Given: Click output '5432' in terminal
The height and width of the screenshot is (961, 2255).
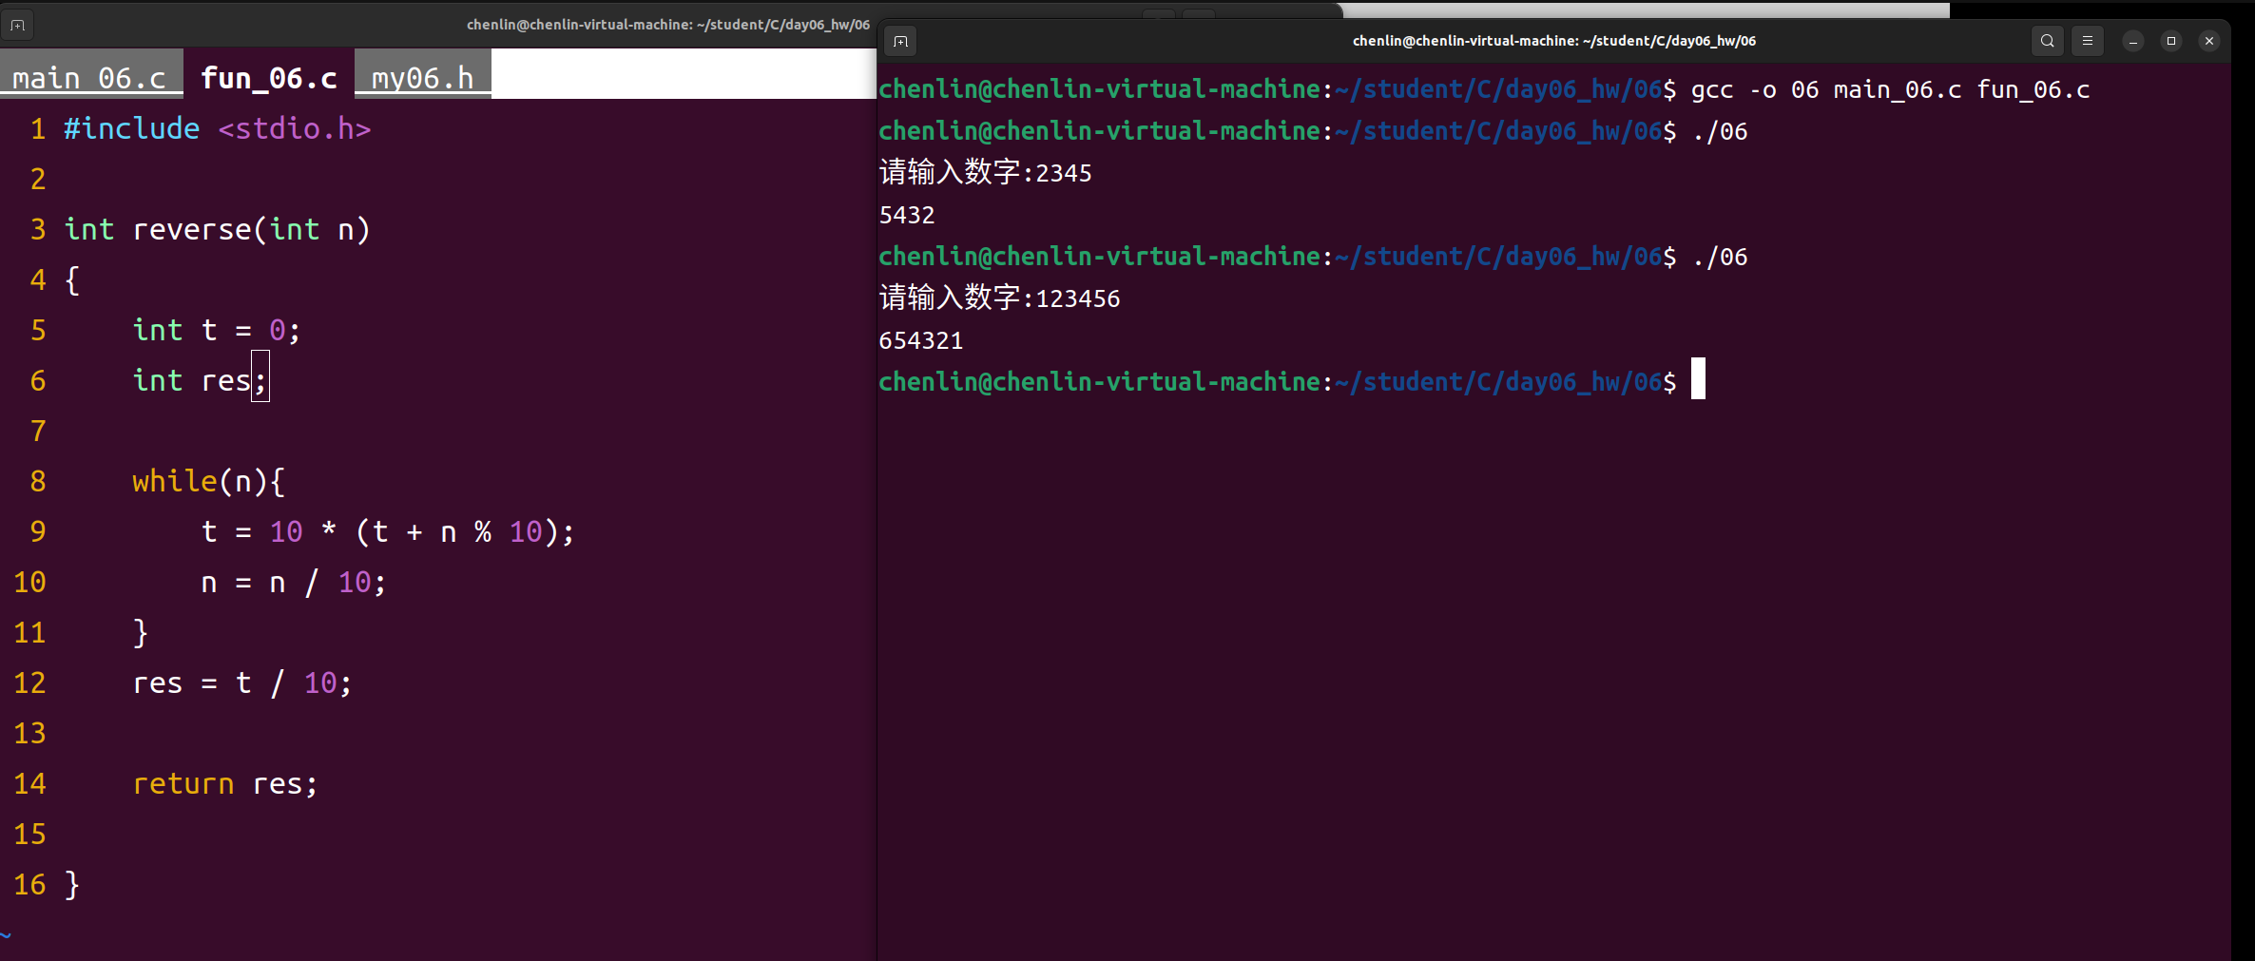Looking at the screenshot, I should click(907, 215).
